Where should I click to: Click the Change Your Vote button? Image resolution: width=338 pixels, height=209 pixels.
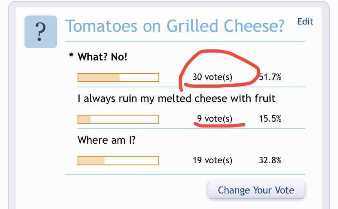pyautogui.click(x=256, y=190)
